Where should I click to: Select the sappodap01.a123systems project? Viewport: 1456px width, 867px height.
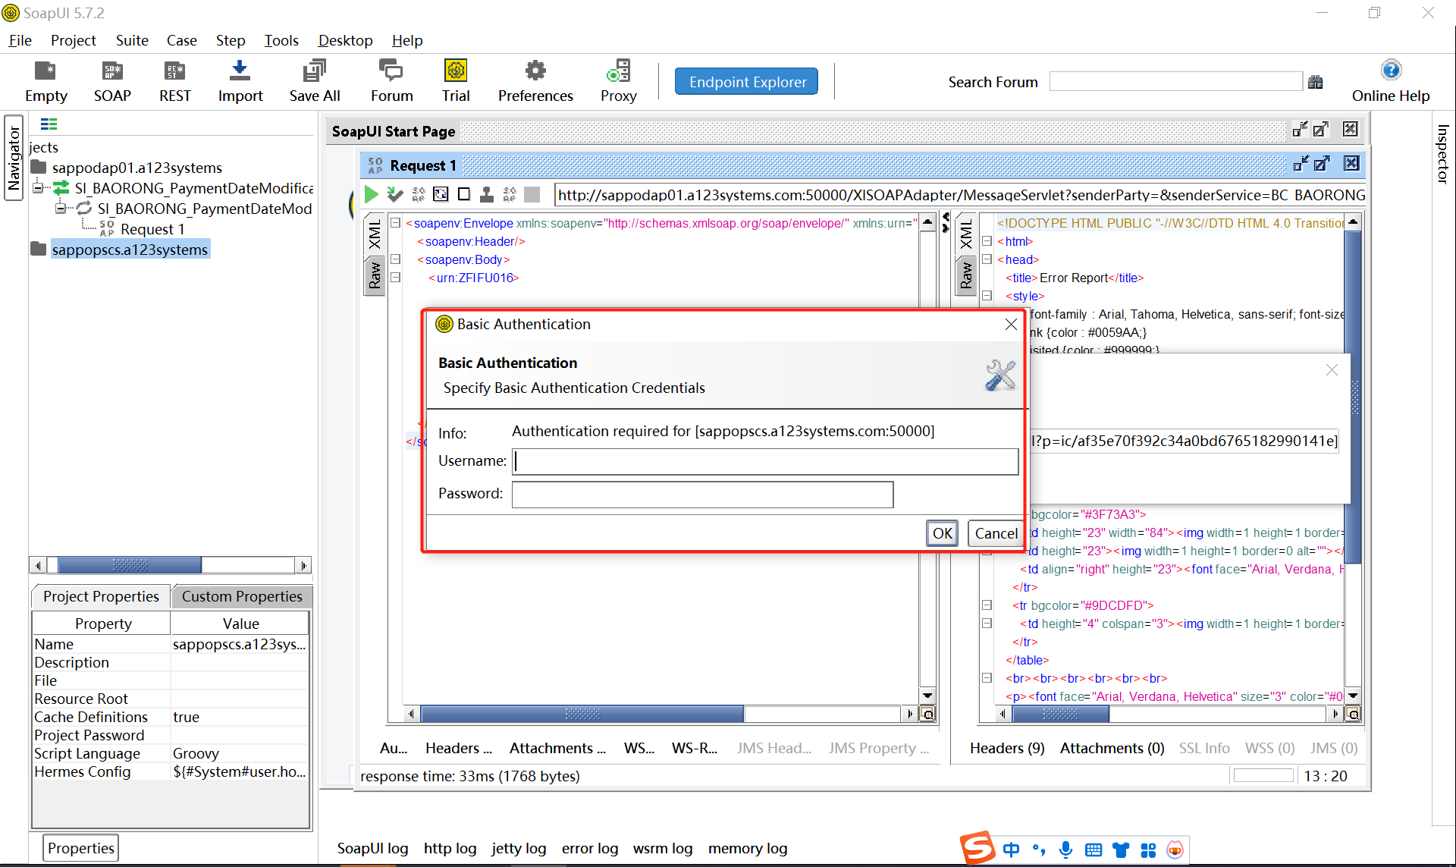(x=136, y=167)
